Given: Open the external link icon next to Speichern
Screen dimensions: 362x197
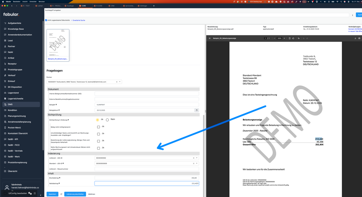Looking at the screenshot, I should pos(61,194).
